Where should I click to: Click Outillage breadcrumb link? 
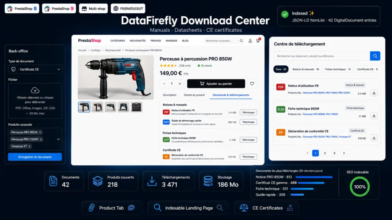point(95,50)
